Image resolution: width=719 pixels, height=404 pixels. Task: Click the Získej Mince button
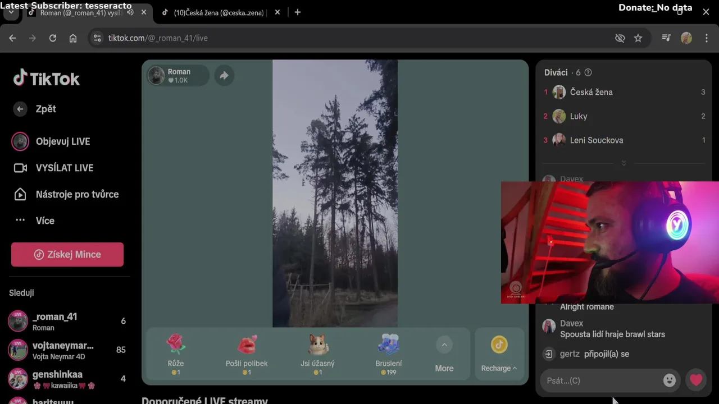click(x=67, y=254)
